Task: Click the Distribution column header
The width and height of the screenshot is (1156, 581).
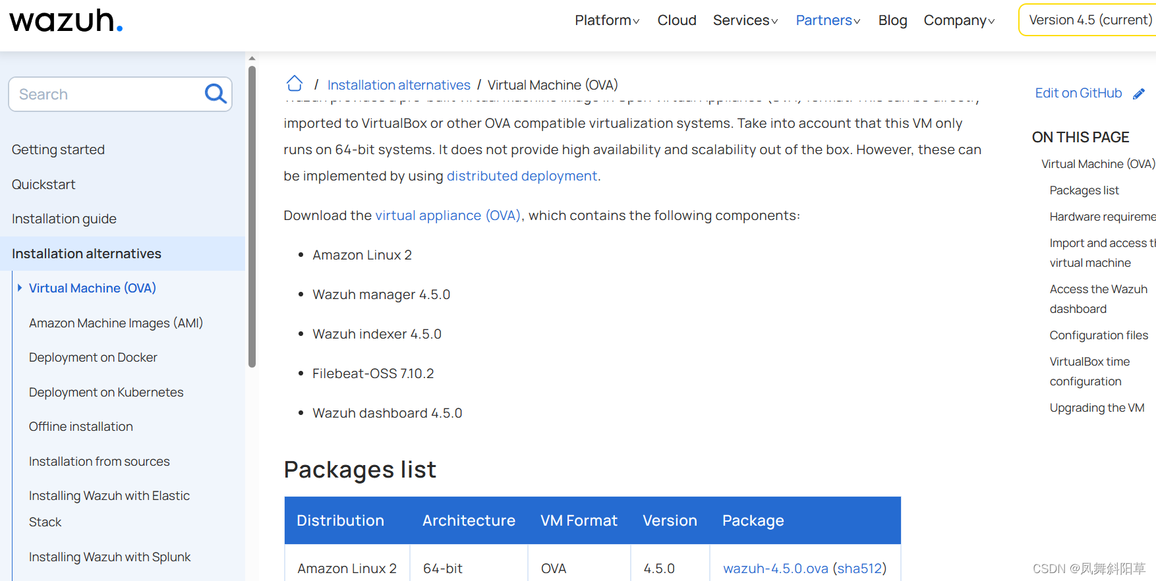Action: (340, 520)
